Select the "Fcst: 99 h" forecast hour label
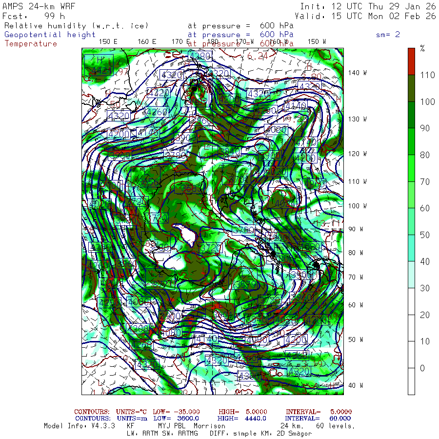 coord(33,16)
